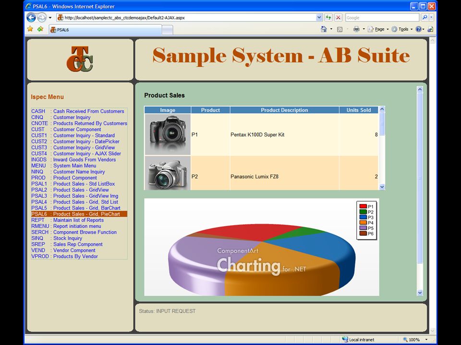Click the browser Forward arrow button
Viewport: 461px width, 345px height.
pyautogui.click(x=42, y=18)
